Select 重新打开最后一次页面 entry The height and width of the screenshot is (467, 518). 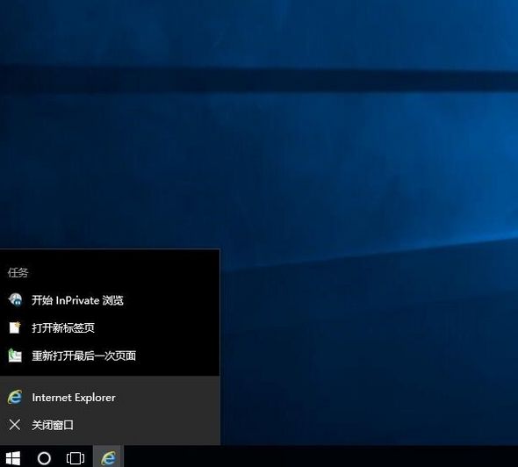(110, 356)
